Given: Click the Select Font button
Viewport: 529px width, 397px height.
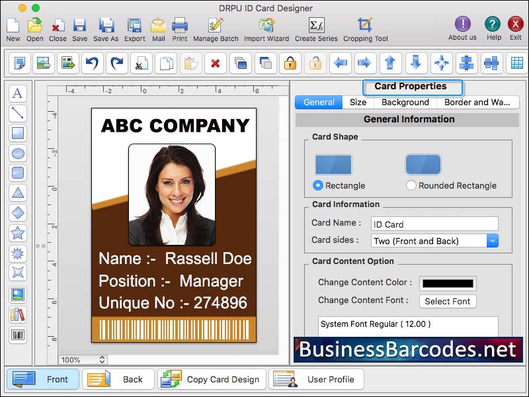Looking at the screenshot, I should coord(448,302).
